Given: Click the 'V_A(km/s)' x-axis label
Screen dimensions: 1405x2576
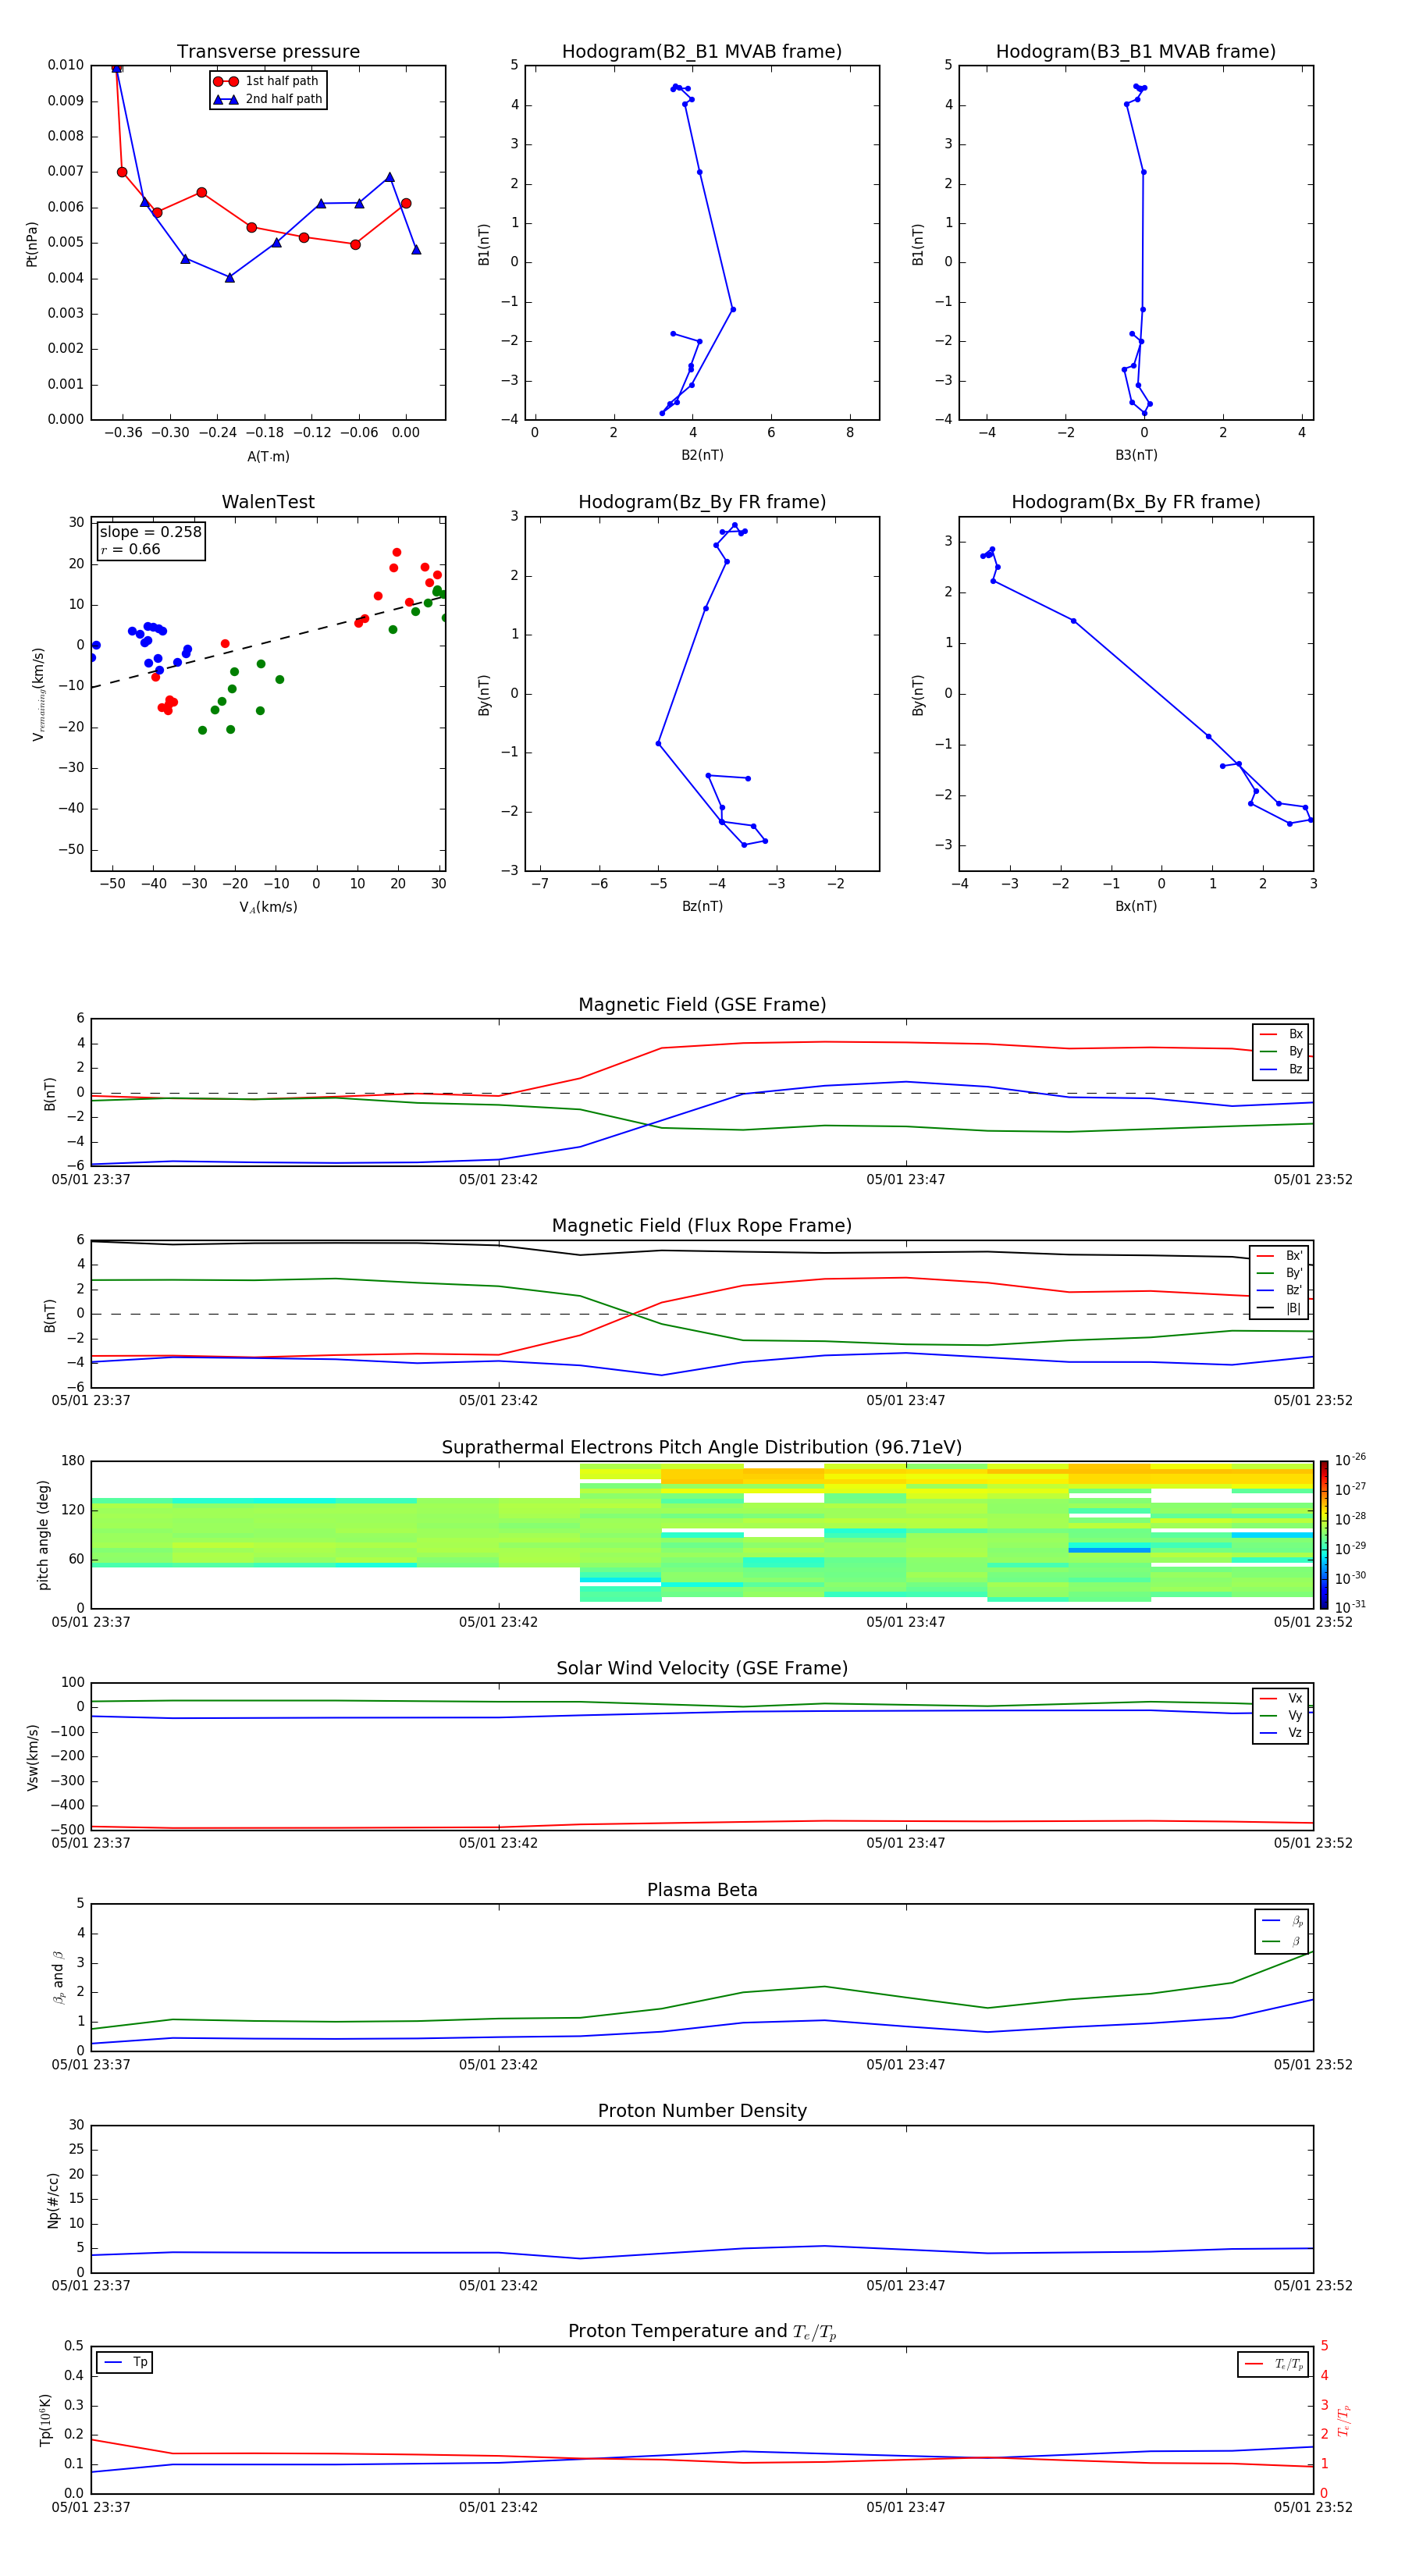Looking at the screenshot, I should [268, 907].
